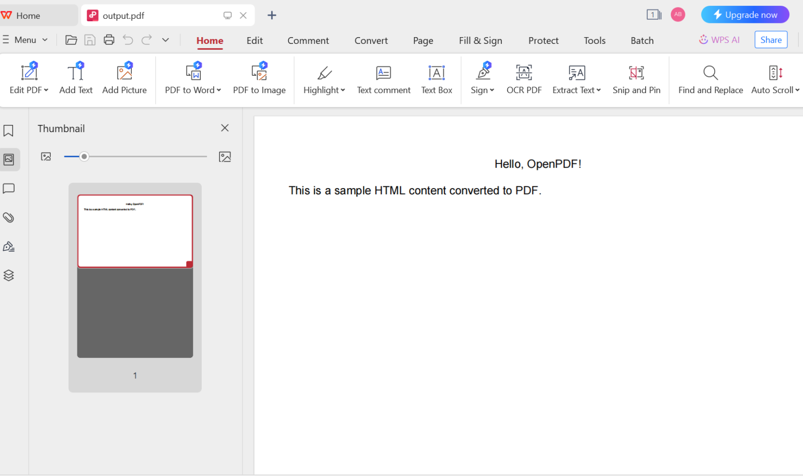Adjust the thumbnail size slider
Viewport: 803px width, 476px height.
tap(84, 156)
